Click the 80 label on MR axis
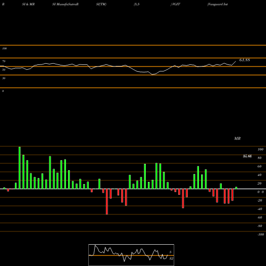 [x=260, y=158]
